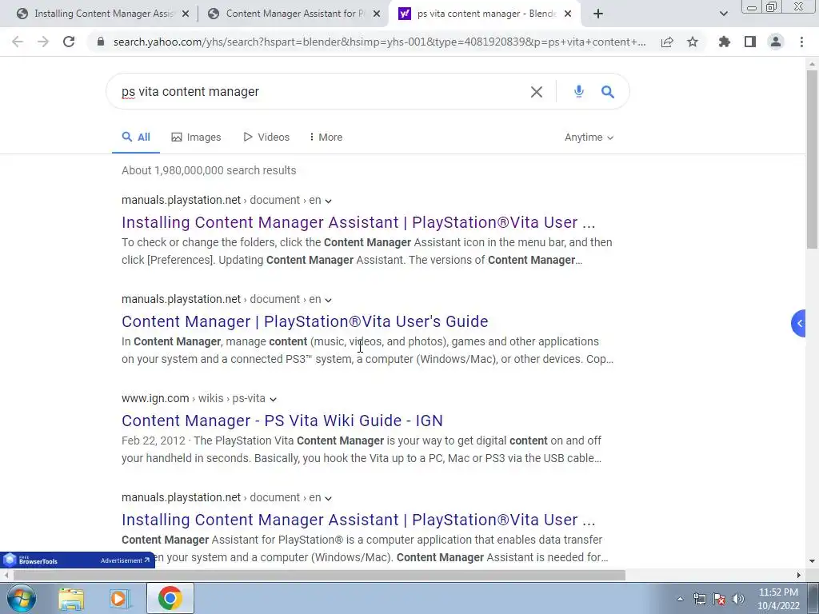Viewport: 819px width, 614px height.
Task: Click the 'About 1,980,000,000 search results' text
Action: 209,170
